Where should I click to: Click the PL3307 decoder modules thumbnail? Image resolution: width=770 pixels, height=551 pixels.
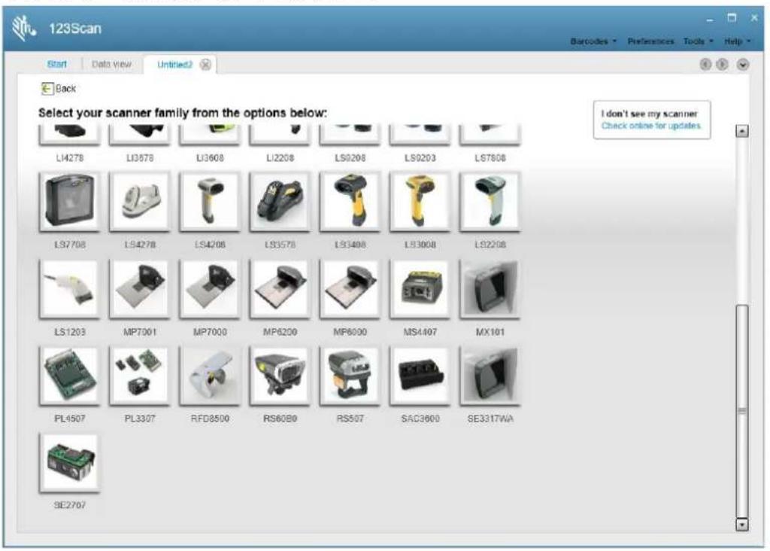coord(140,376)
